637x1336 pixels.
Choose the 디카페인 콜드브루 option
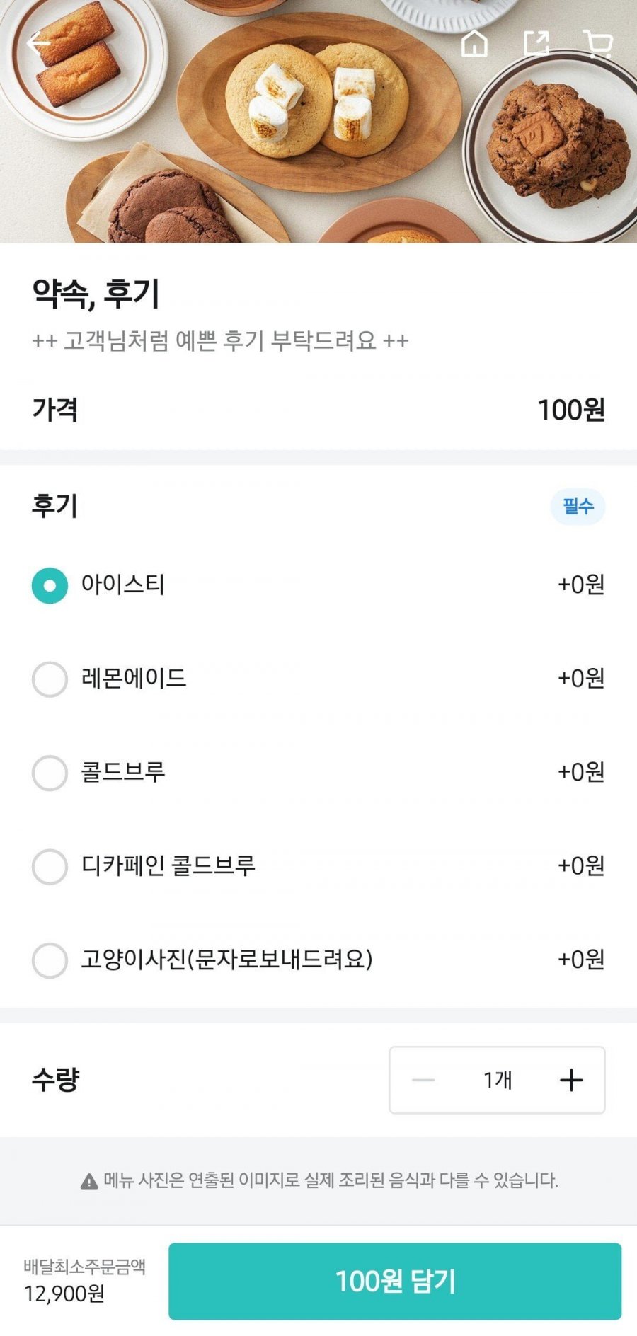(50, 866)
